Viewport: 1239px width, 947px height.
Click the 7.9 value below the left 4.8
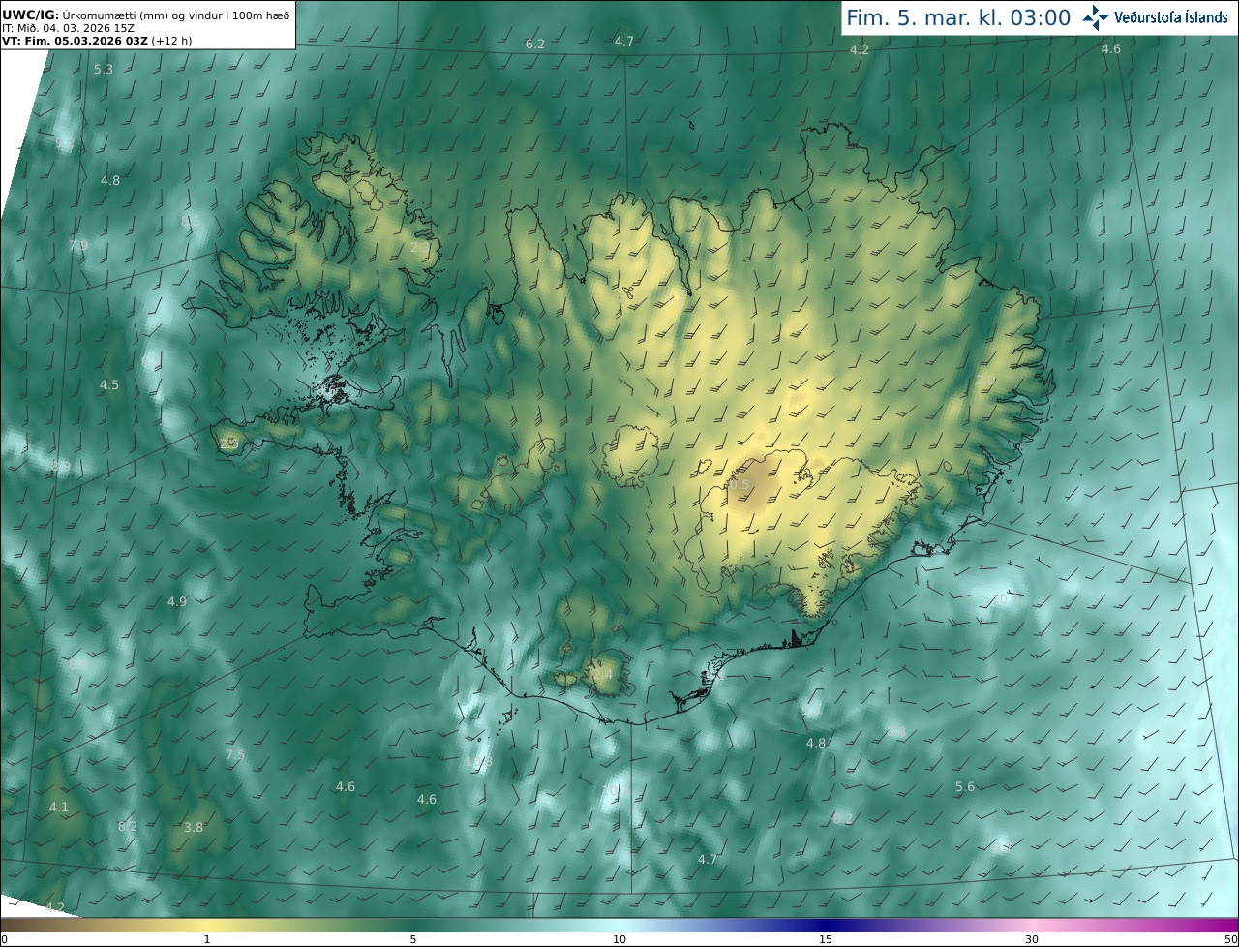pos(78,246)
